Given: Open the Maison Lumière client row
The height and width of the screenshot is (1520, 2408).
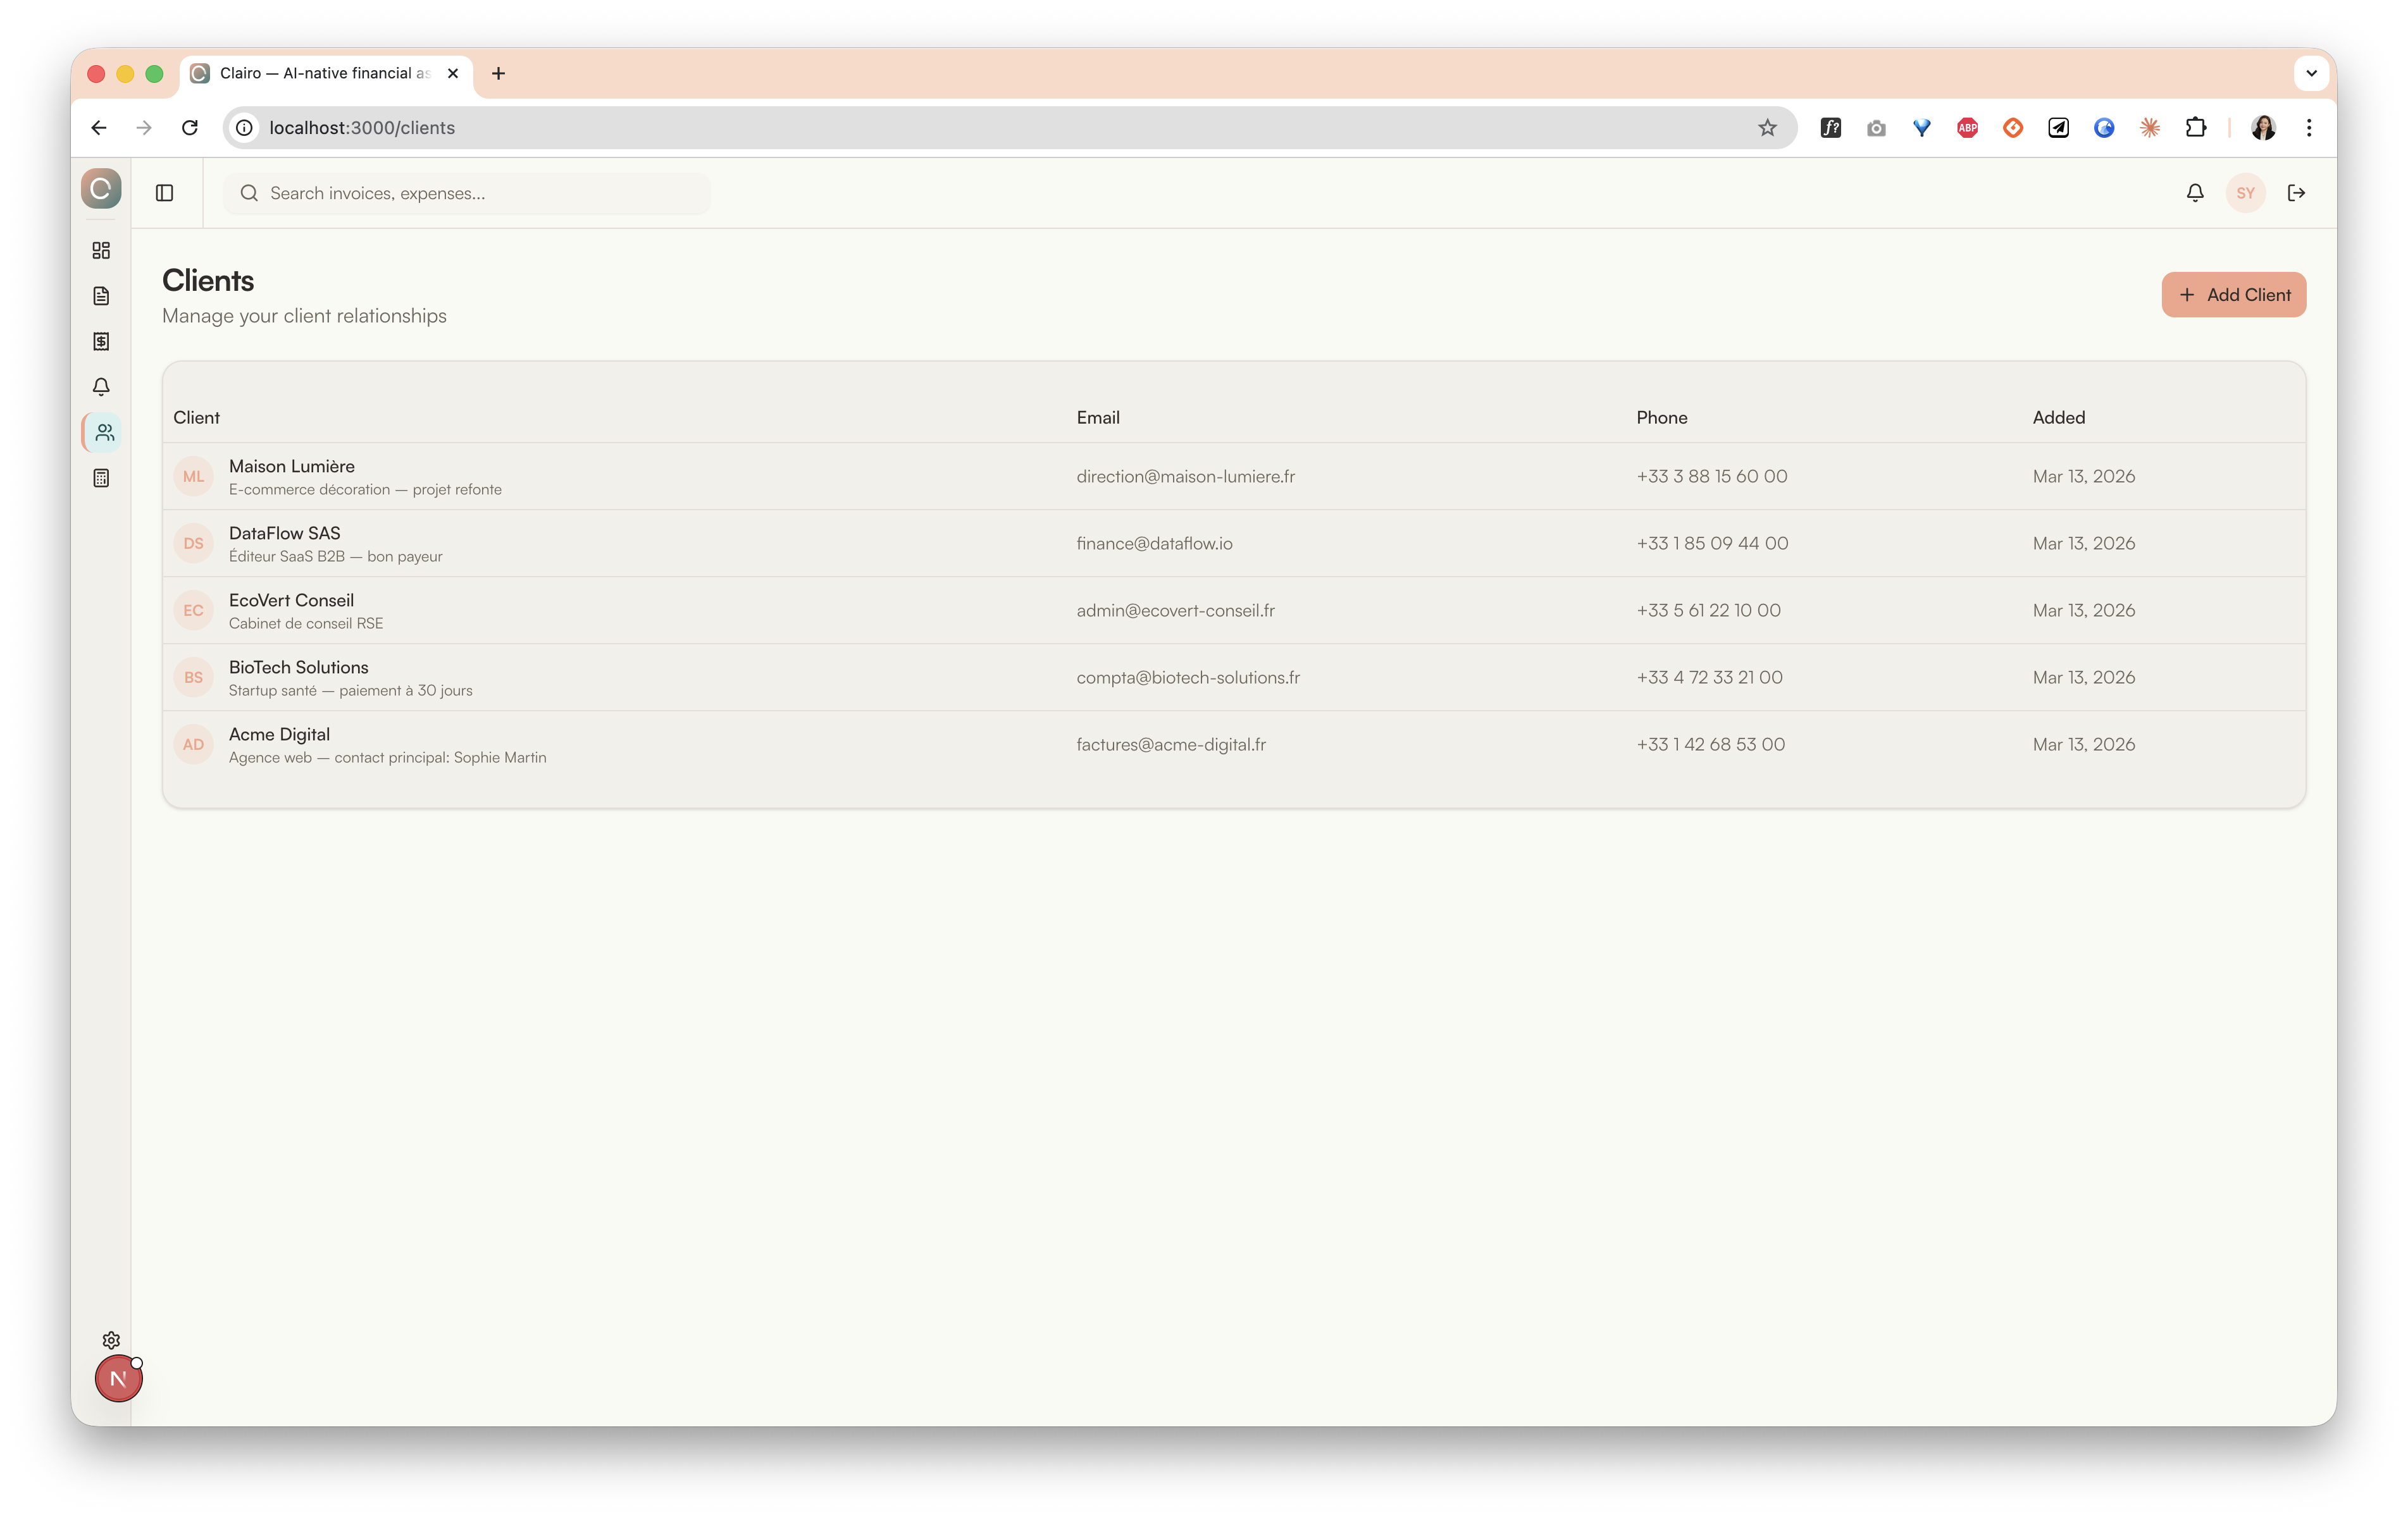Looking at the screenshot, I should pos(1234,477).
